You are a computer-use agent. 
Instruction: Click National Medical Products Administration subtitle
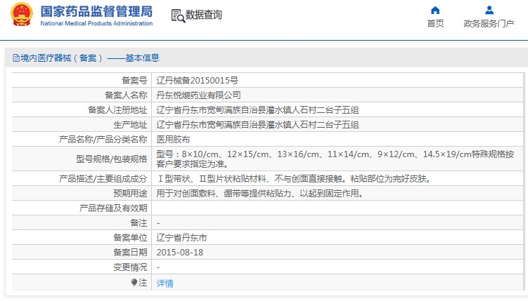(96, 24)
